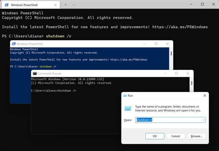Click the 'Command Prompt' window title text
This screenshot has height=151, width=219.
coord(49,73)
